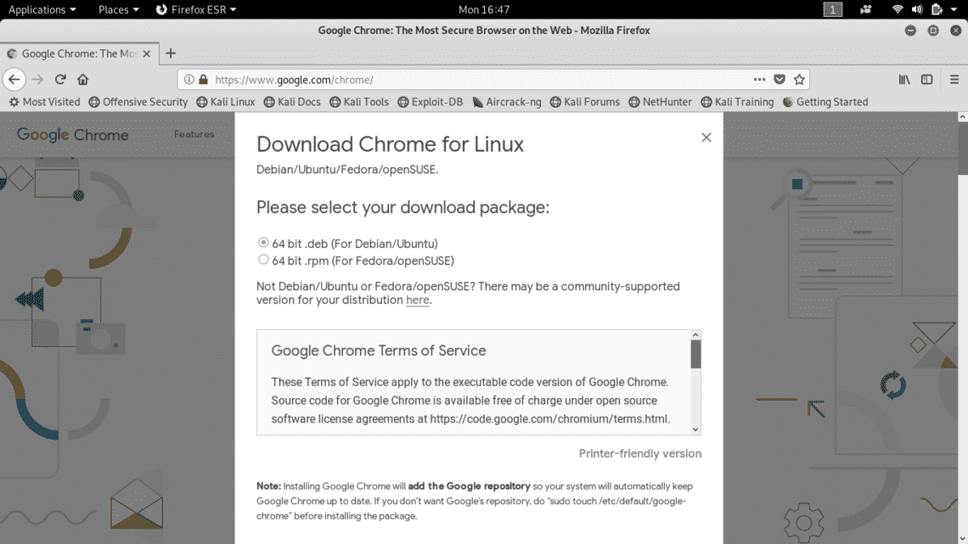The width and height of the screenshot is (968, 544).
Task: Switch to the Google Chrome tab
Action: pyautogui.click(x=76, y=53)
